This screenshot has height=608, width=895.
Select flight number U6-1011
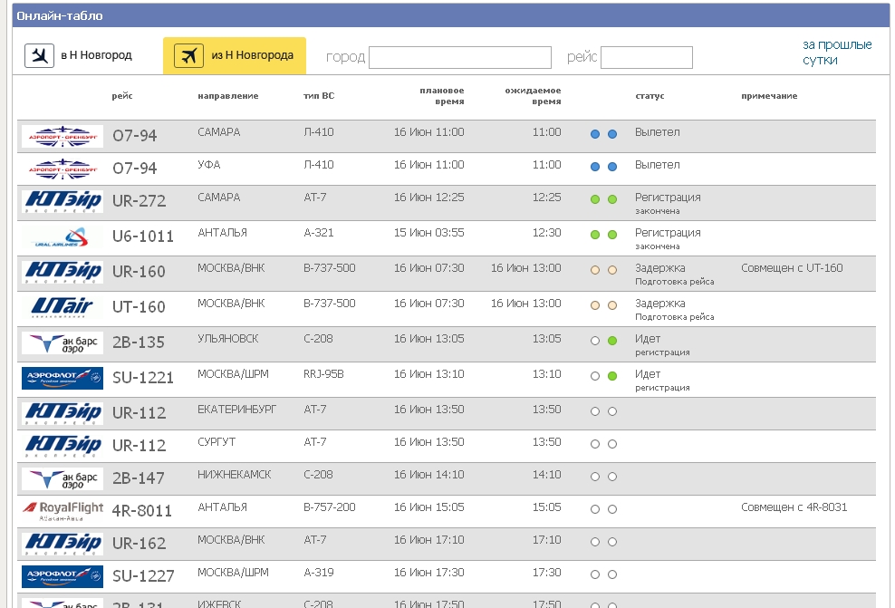click(143, 236)
